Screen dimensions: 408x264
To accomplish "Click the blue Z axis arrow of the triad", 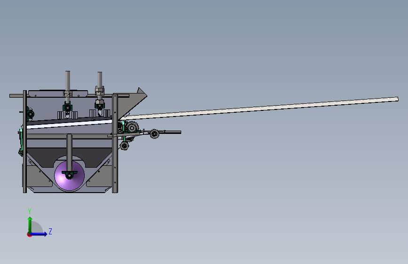I will coord(39,234).
